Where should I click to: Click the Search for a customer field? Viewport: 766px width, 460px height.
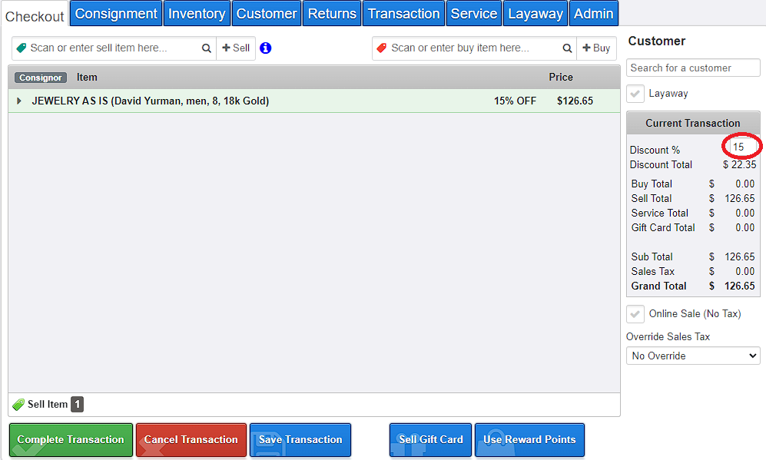pos(693,68)
